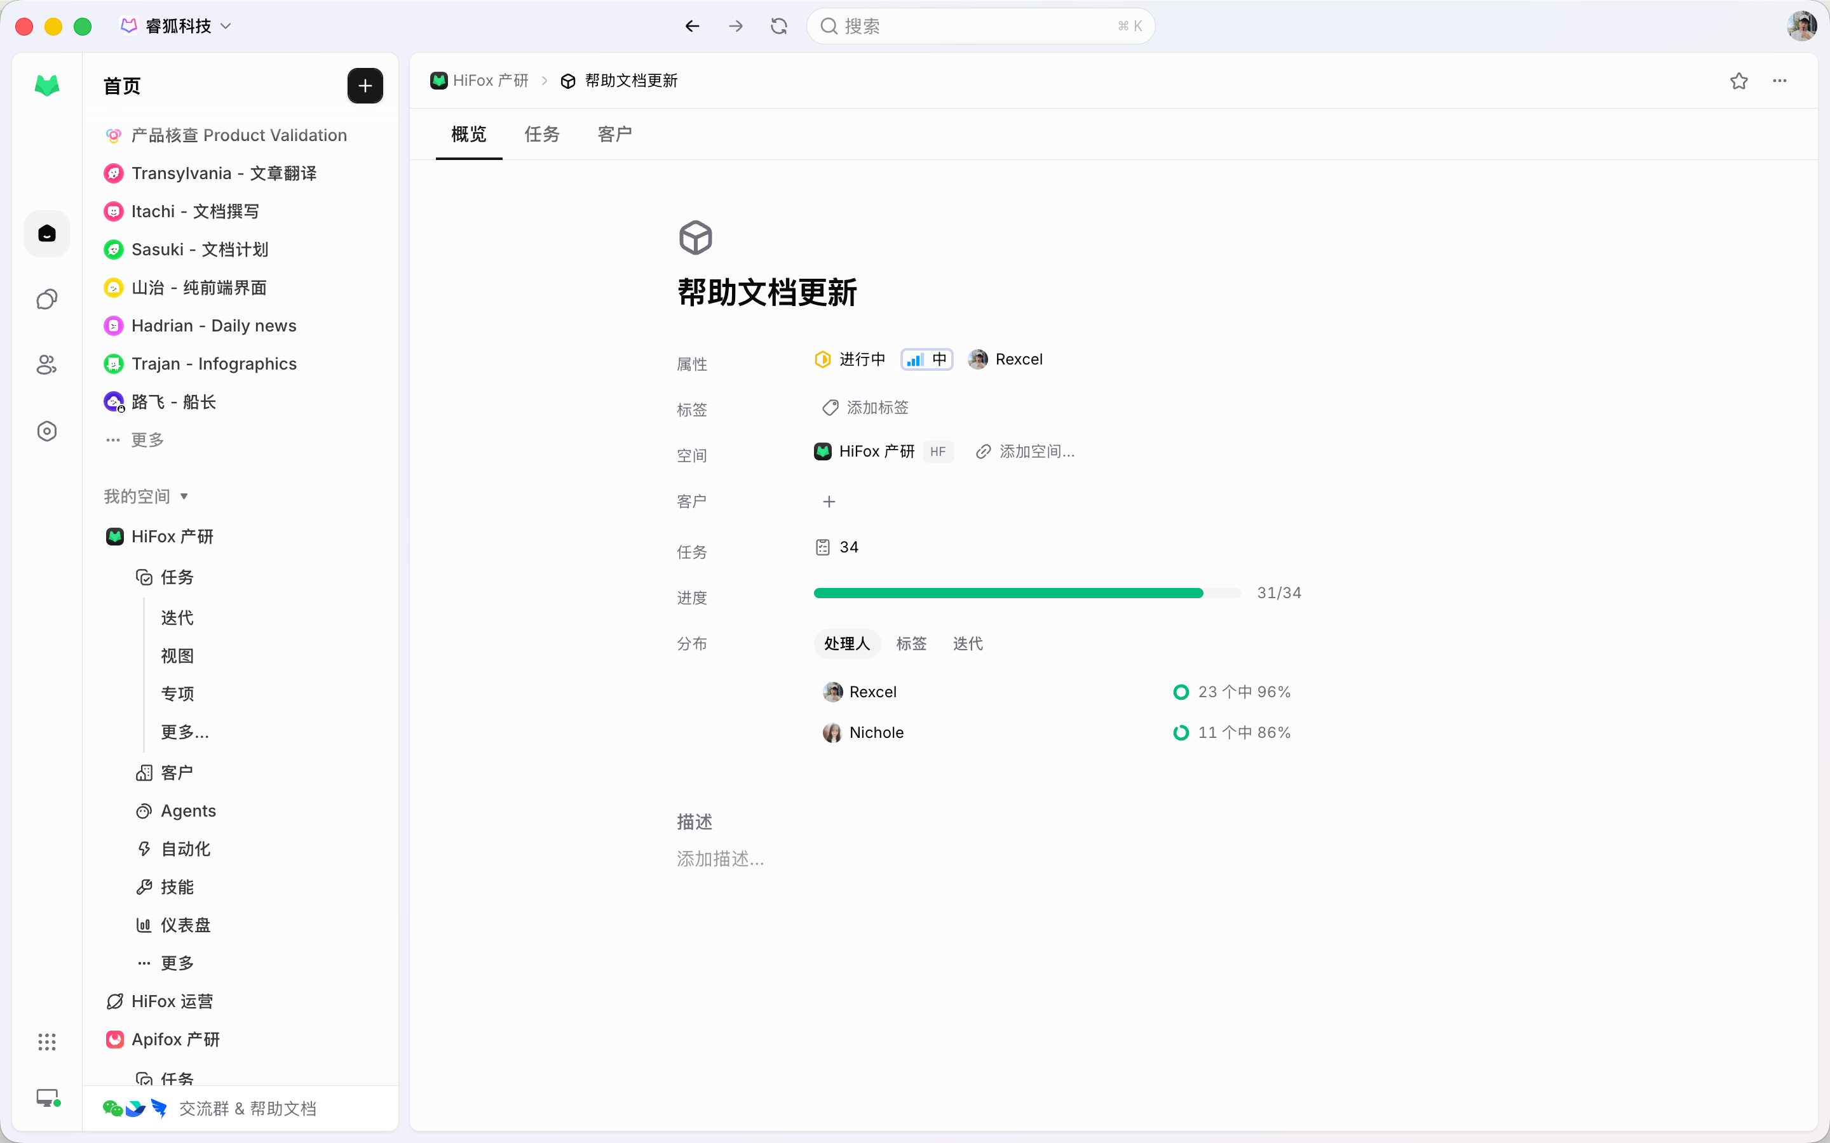Open 山治 - 纯前端界面 agent
Screen dimensions: 1830x1143
point(186,287)
